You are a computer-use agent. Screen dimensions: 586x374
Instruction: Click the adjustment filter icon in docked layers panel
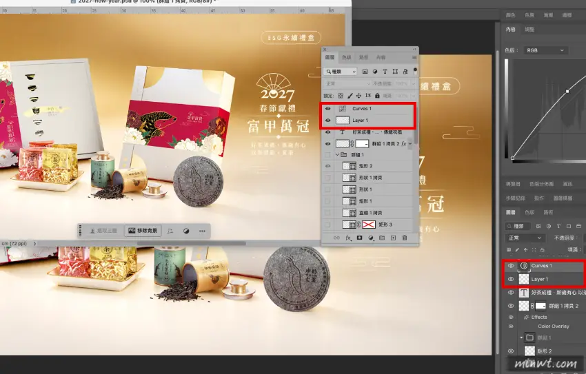point(549,226)
